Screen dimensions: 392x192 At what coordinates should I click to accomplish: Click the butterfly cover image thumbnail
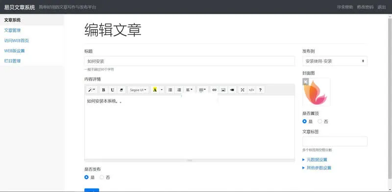tap(316, 92)
